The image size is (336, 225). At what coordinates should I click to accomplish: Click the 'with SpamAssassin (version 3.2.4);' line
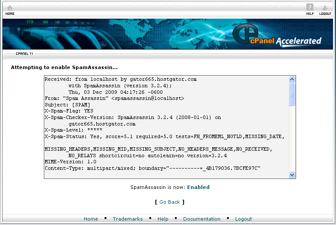pyautogui.click(x=120, y=86)
